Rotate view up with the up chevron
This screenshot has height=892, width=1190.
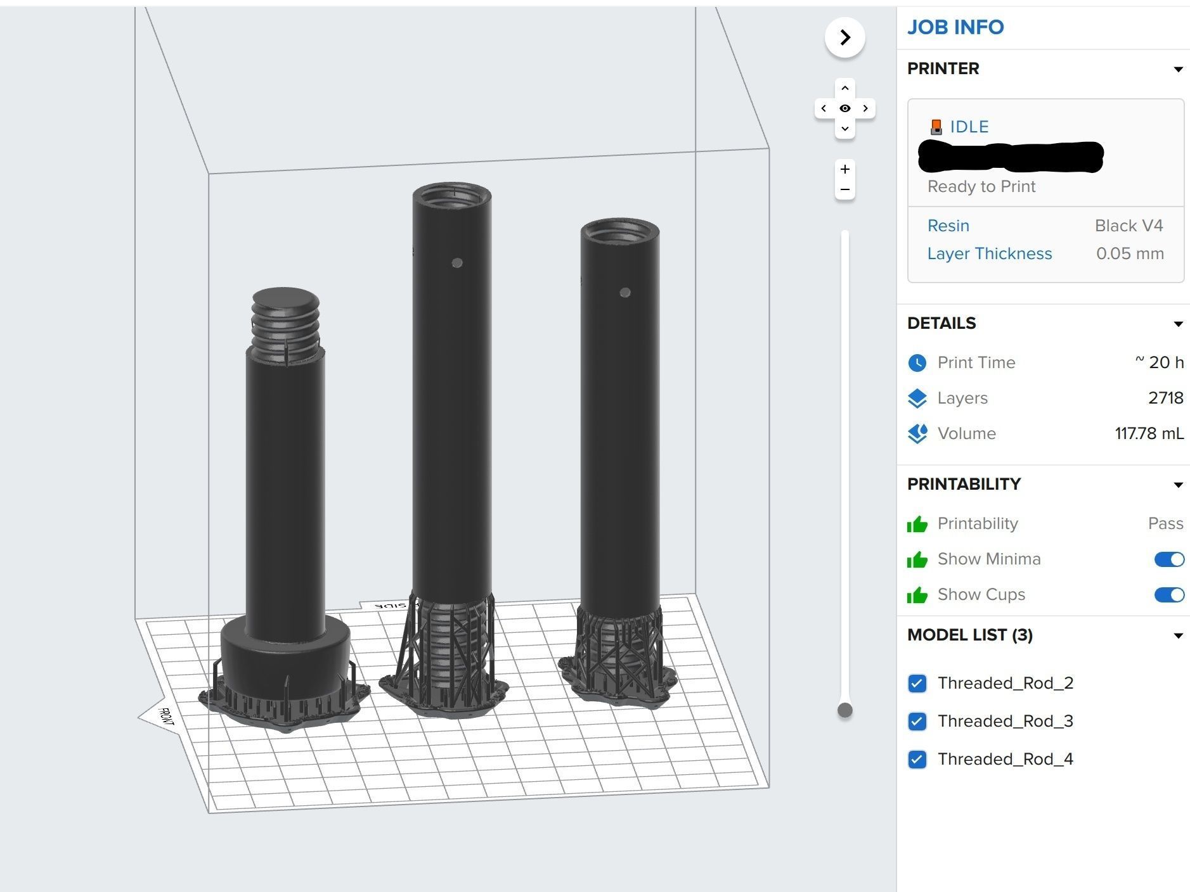click(x=845, y=88)
